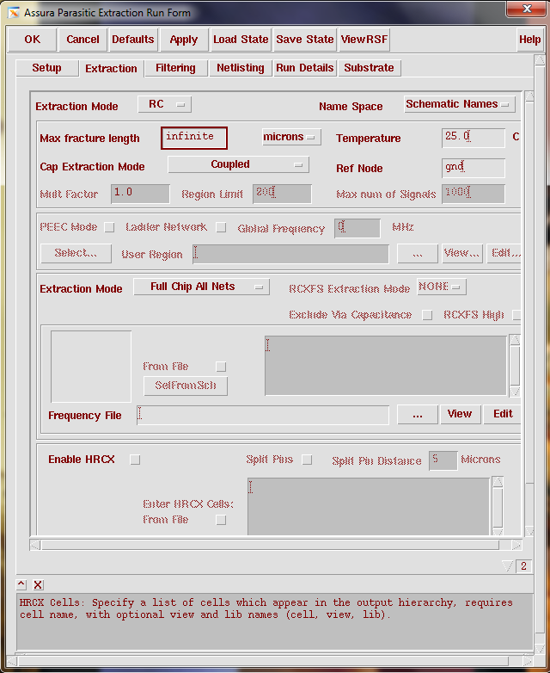Click the Max num of Signals field

pyautogui.click(x=474, y=194)
